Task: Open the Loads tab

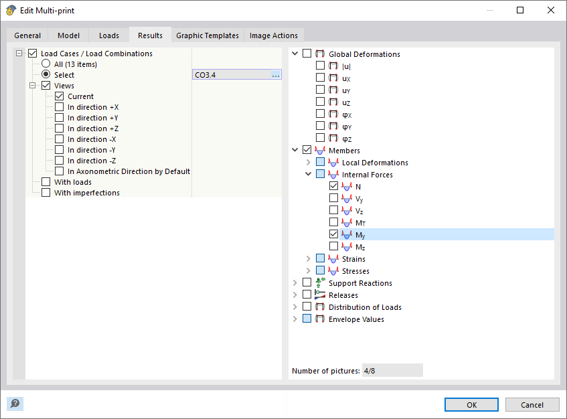Action: (x=108, y=35)
